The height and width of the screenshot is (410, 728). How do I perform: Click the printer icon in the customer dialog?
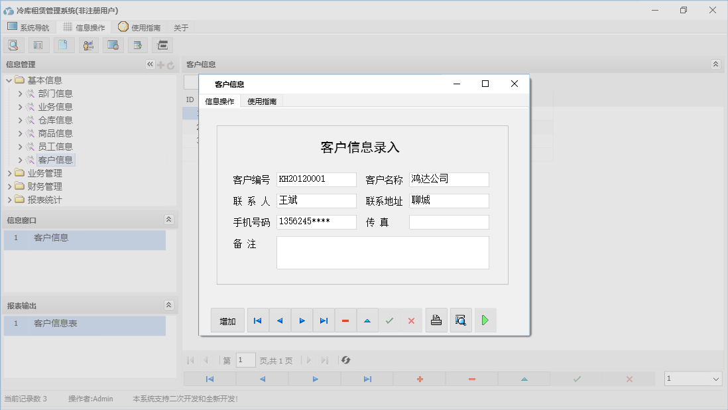(x=436, y=320)
